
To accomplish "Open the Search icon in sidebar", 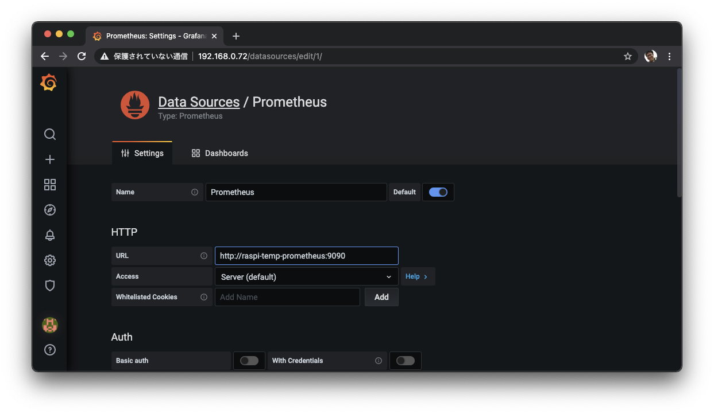I will [x=50, y=134].
